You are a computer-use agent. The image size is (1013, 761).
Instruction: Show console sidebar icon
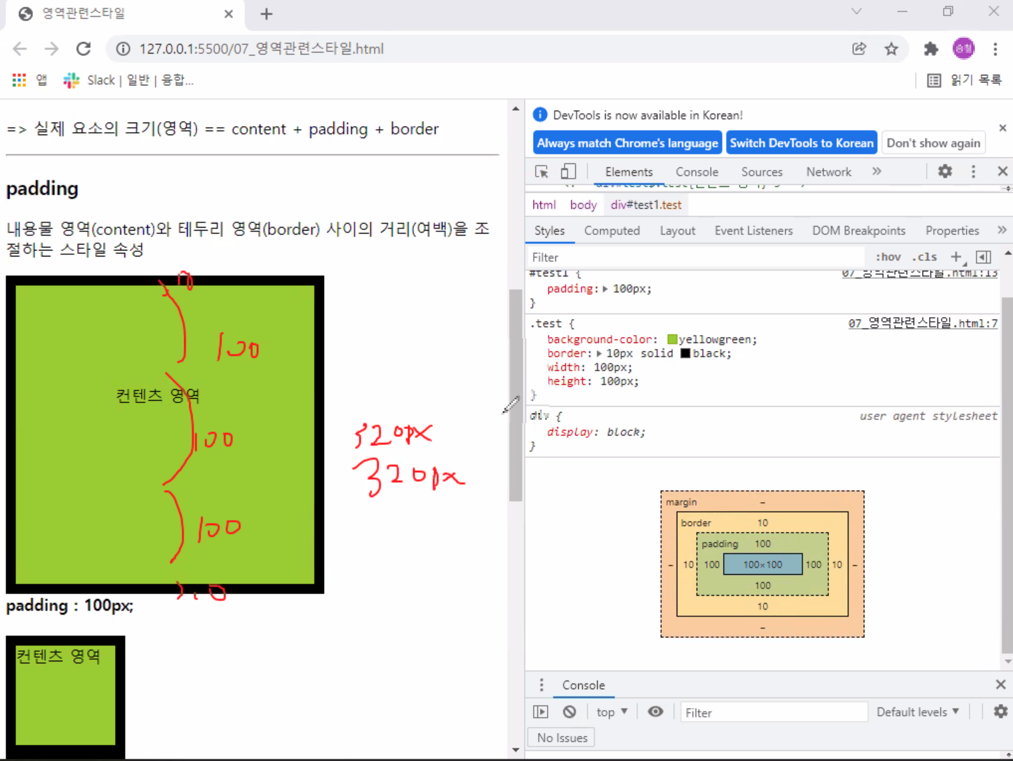click(x=540, y=711)
